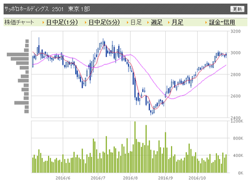Viewport: 251px width, 192px height.
Task: Click the orange arrow before 日中足(5分)
Action: (x=85, y=22)
